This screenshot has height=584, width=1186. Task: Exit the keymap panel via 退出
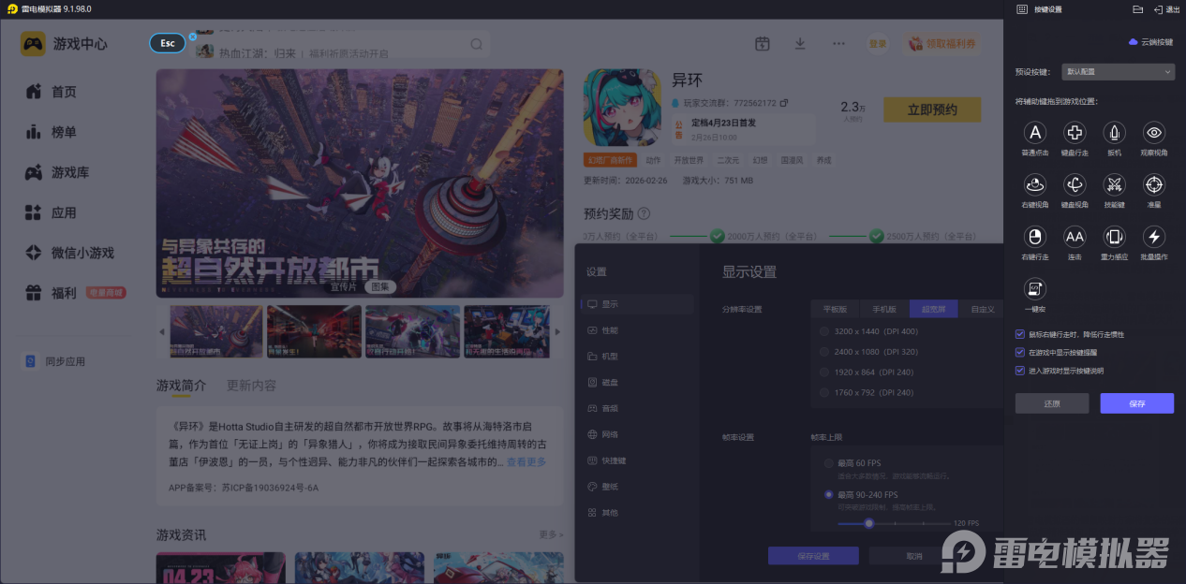pyautogui.click(x=1166, y=9)
